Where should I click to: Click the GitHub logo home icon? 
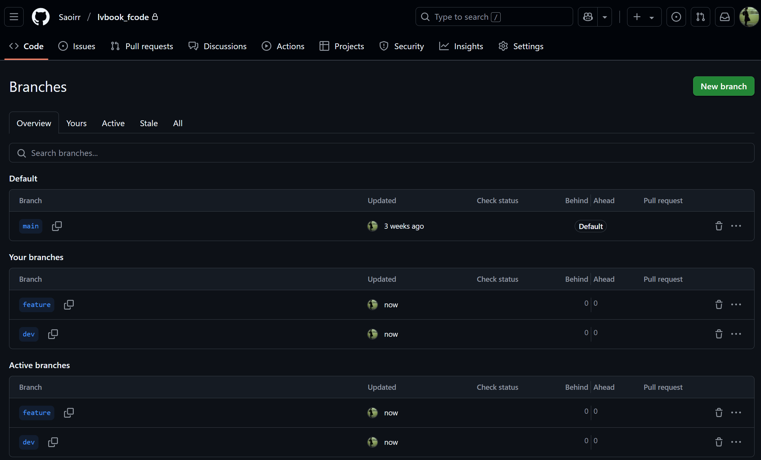[x=41, y=17]
